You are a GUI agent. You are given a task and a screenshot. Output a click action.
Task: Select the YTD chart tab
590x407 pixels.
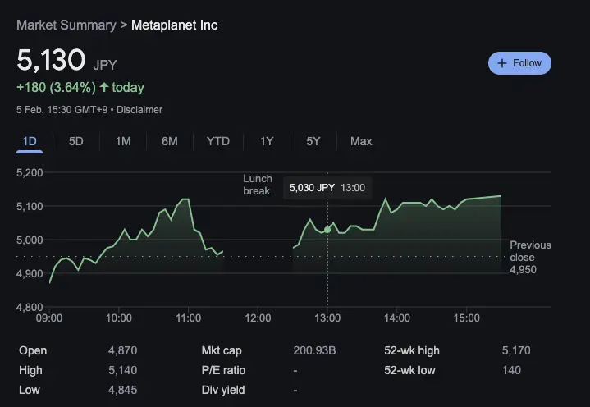(x=217, y=141)
